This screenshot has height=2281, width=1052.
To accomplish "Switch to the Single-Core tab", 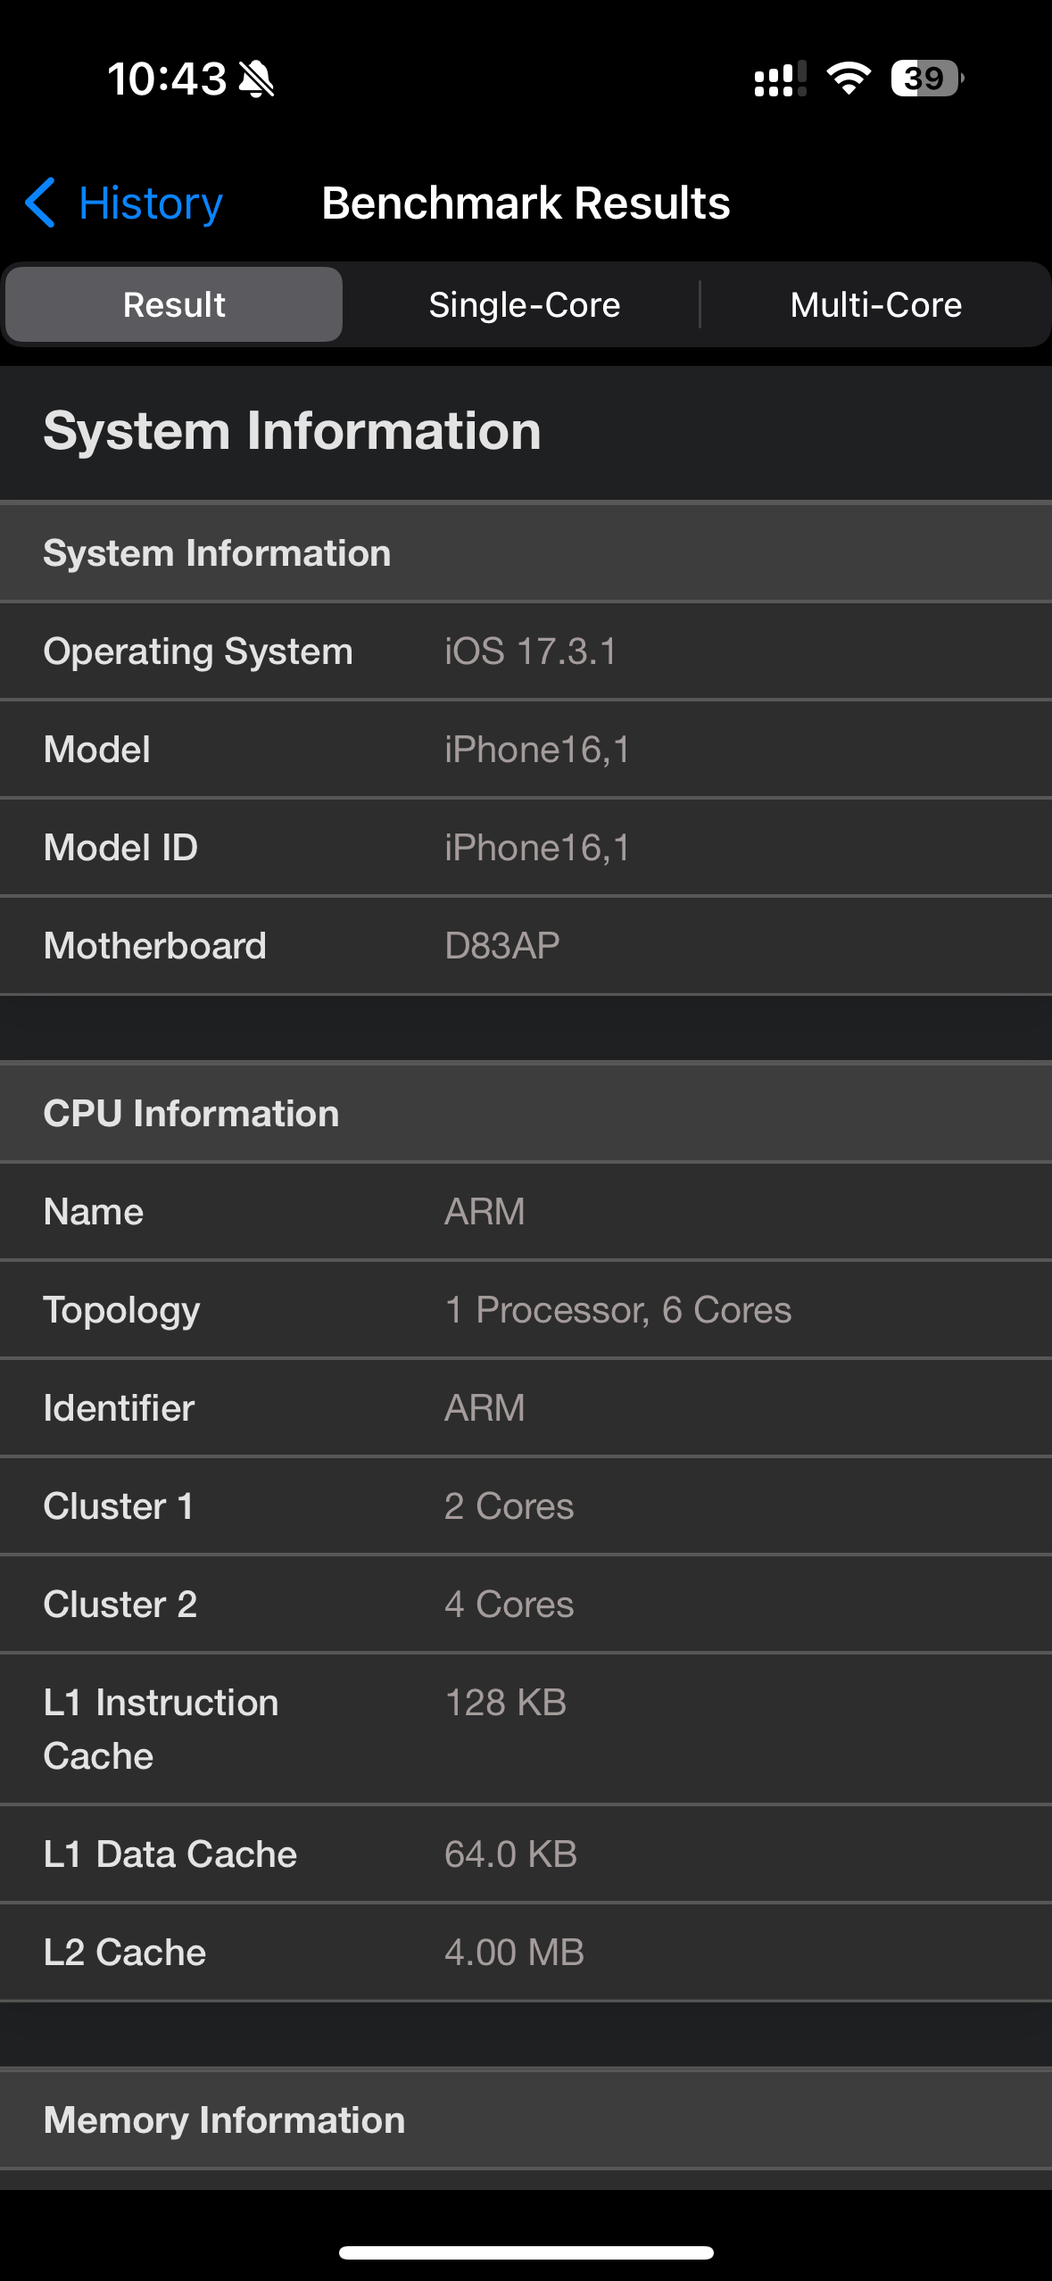I will pos(525,305).
